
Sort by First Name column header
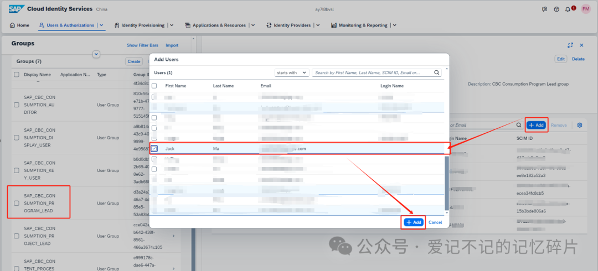point(176,86)
